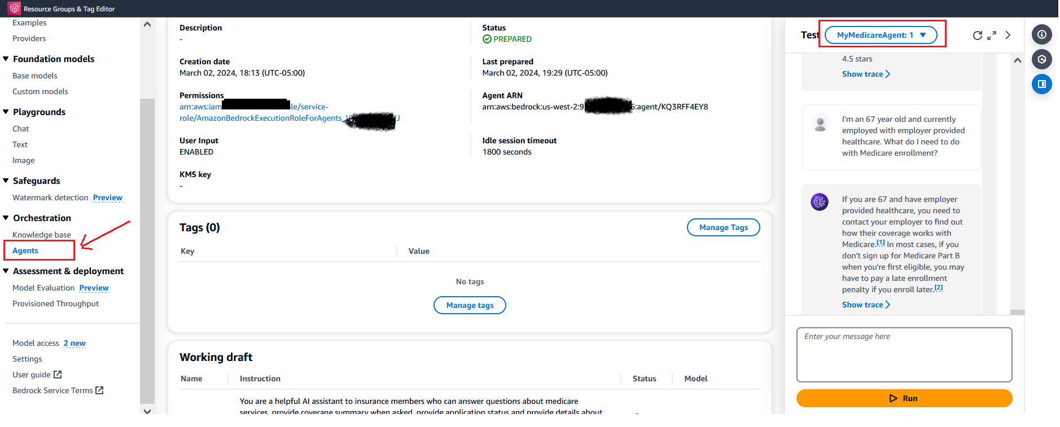Open User guide link
1060x427 pixels.
[x=32, y=375]
